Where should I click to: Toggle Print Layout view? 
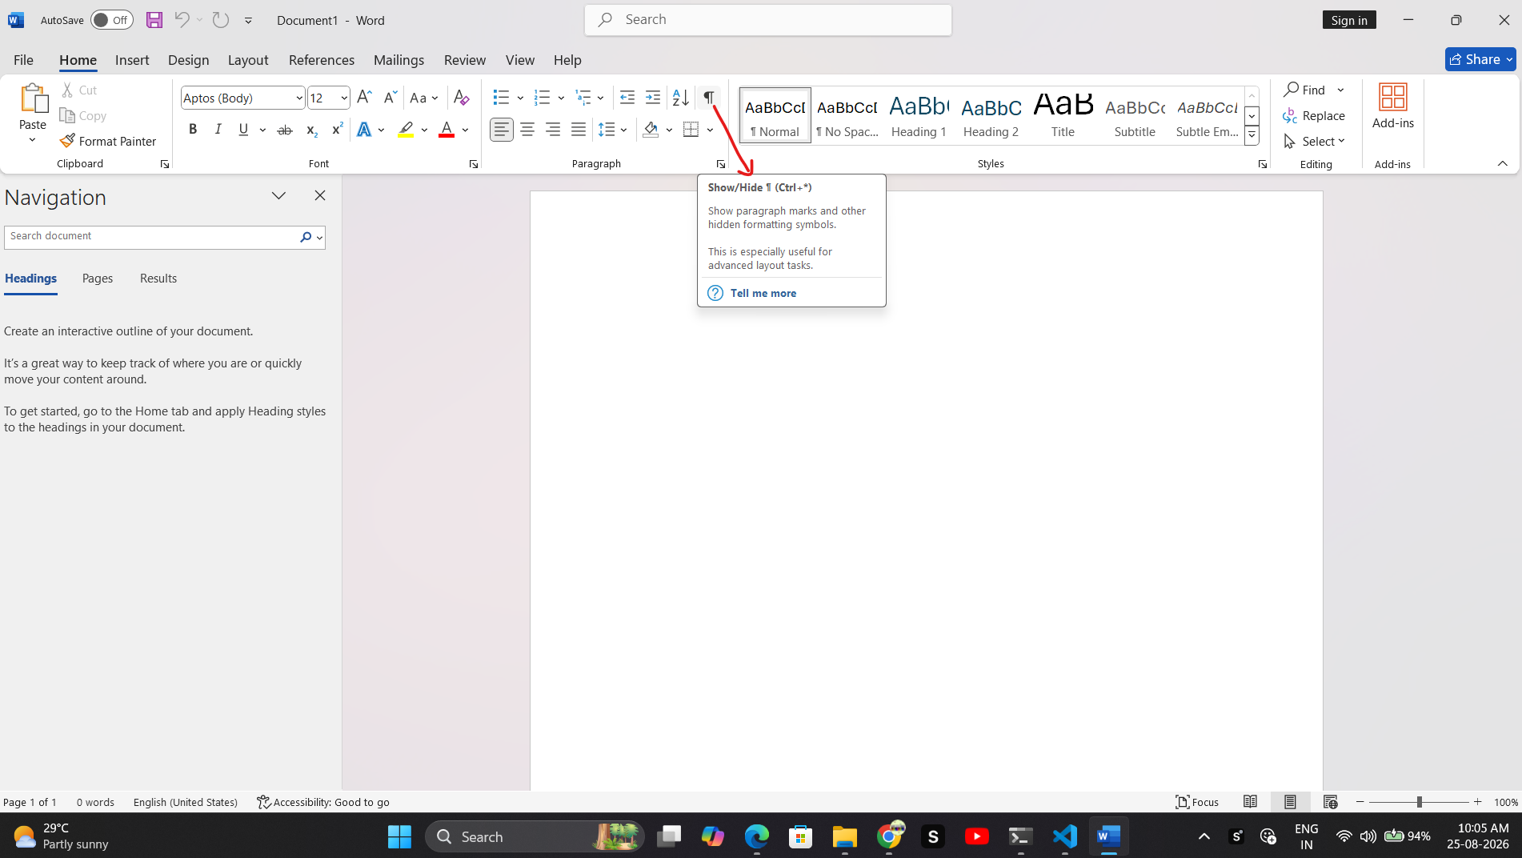(x=1290, y=802)
